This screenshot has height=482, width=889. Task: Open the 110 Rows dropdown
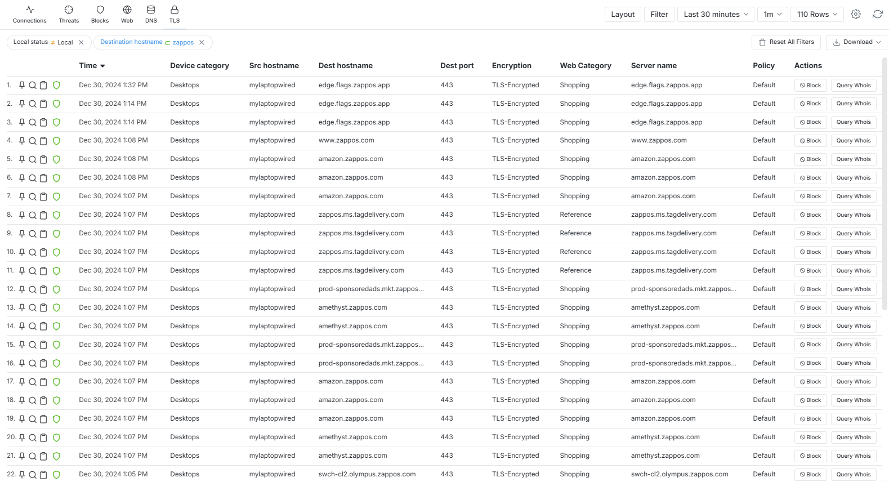click(x=817, y=14)
